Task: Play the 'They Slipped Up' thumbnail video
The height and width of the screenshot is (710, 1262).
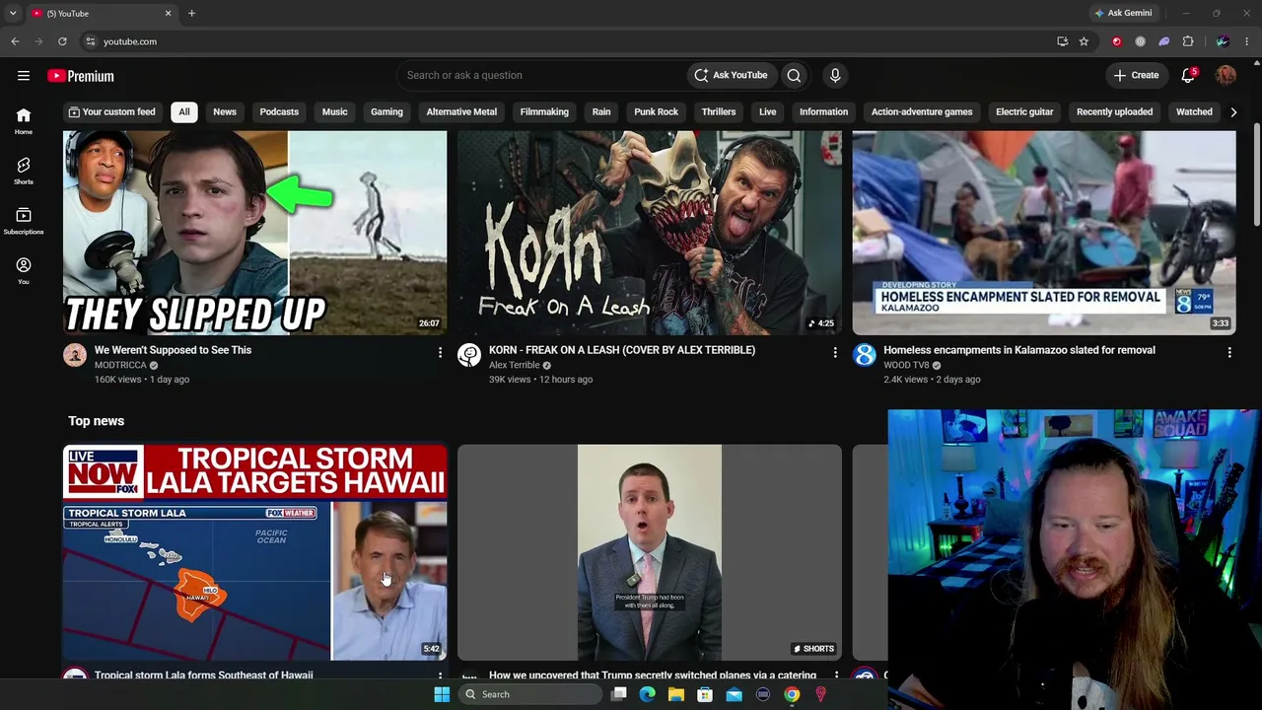Action: (254, 233)
